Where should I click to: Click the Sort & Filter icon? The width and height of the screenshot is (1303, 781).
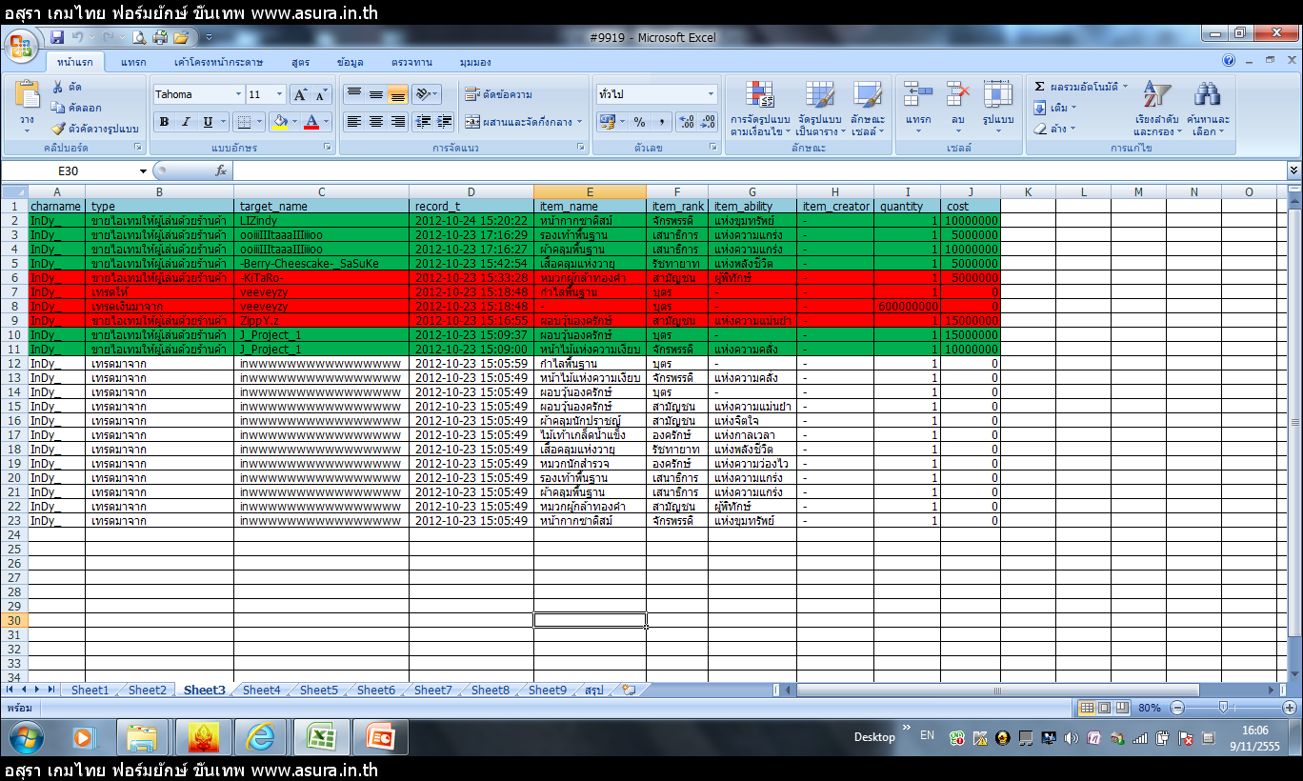click(x=1156, y=96)
